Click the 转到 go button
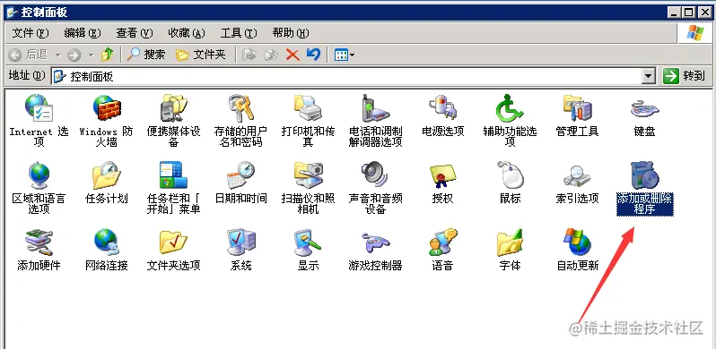 (685, 76)
